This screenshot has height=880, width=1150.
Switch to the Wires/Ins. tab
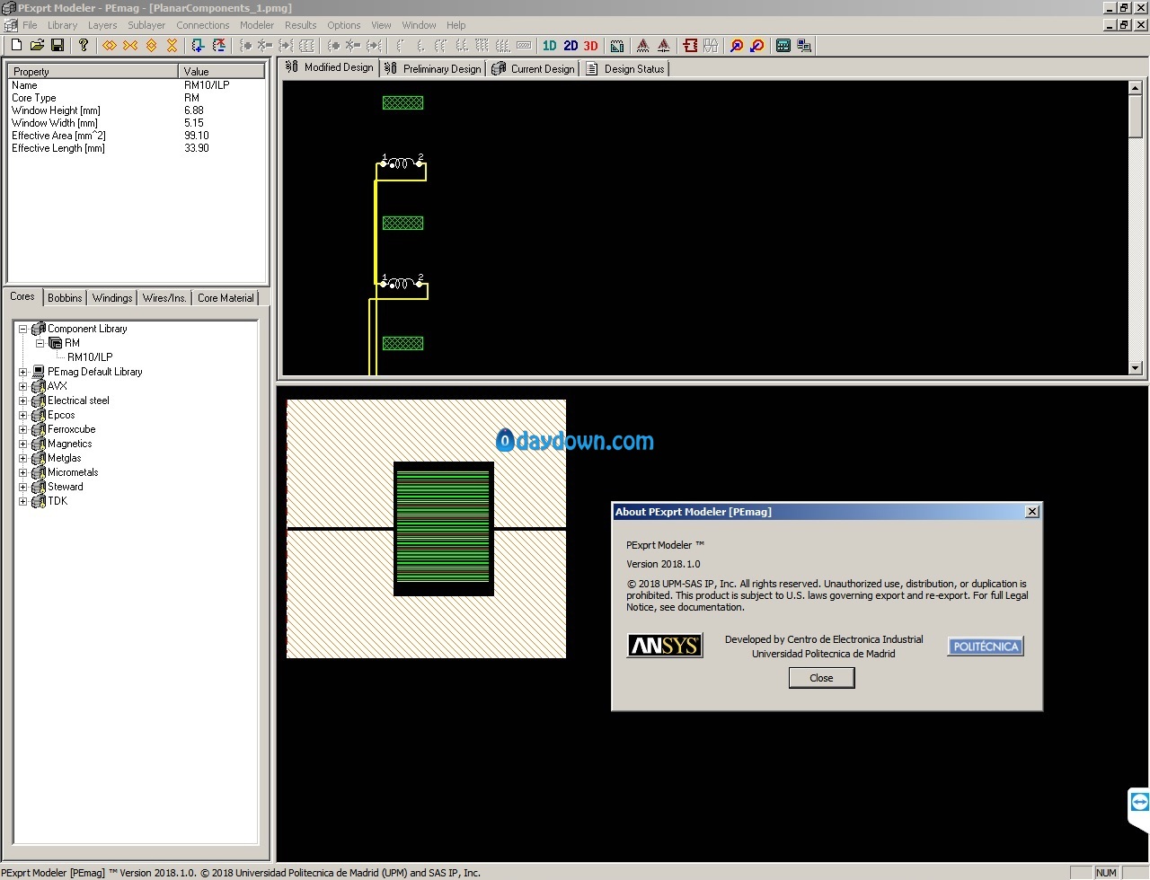point(164,298)
